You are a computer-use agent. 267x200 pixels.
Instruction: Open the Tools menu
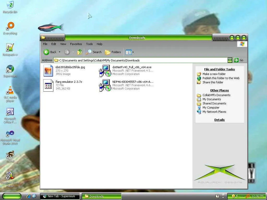pos(89,44)
